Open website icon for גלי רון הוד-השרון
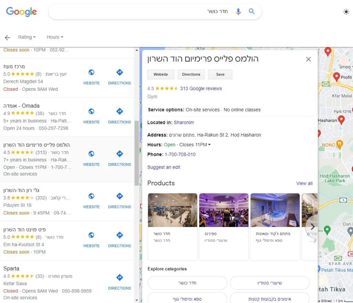353x303 pixels. pos(91,196)
